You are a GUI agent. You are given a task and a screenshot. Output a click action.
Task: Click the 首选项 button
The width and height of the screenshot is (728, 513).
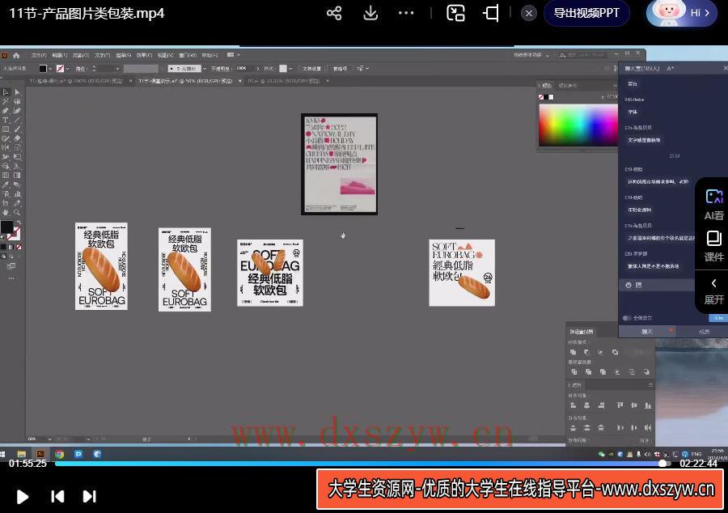(x=340, y=69)
